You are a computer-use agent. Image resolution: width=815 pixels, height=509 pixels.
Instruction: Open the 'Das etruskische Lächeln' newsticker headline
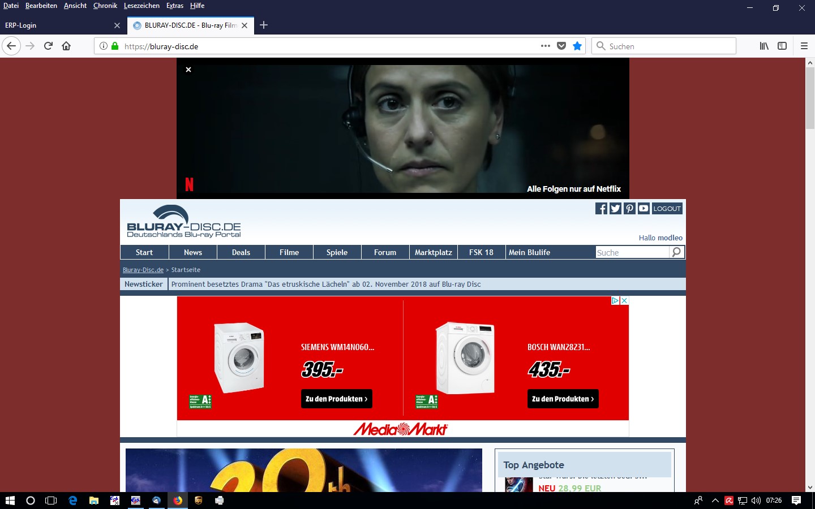(326, 284)
